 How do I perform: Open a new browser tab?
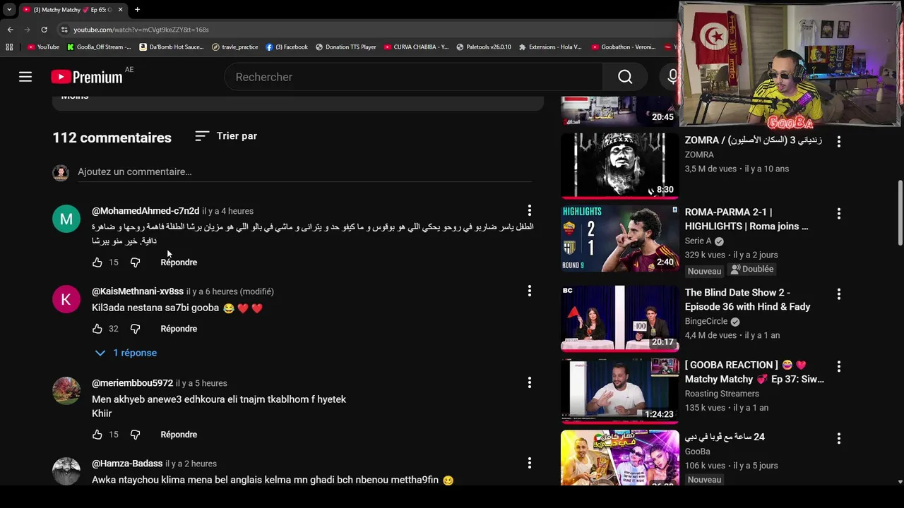137,10
